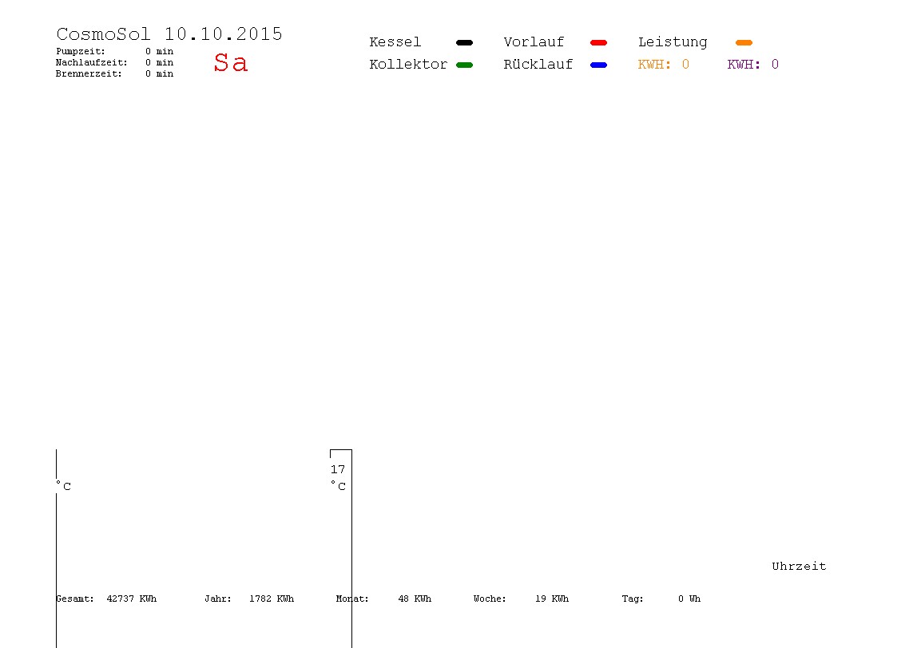Select the Rücklauf legend label
This screenshot has width=917, height=648.
tap(538, 65)
